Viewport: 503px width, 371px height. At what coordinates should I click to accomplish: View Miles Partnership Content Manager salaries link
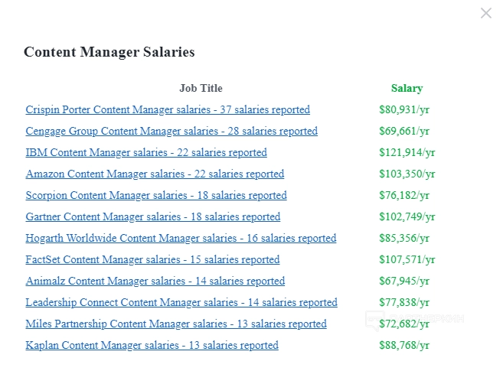(x=176, y=324)
